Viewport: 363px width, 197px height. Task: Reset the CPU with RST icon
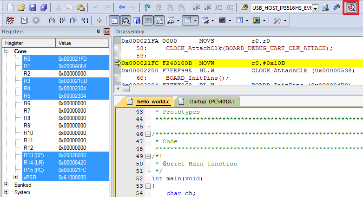pos(10,20)
